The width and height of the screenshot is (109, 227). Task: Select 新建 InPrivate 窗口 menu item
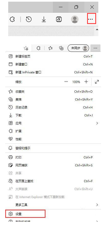(x=53, y=72)
